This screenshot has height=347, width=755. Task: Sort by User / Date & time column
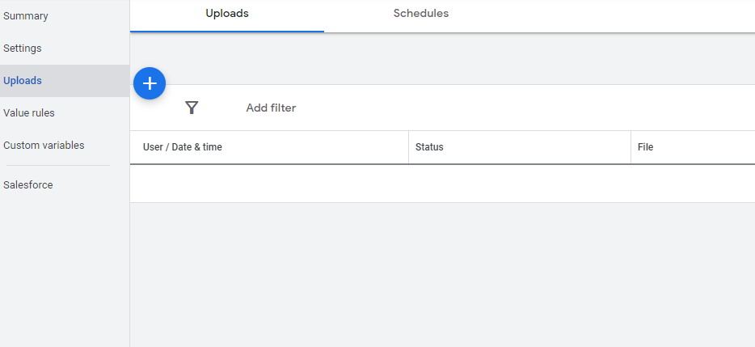[183, 147]
